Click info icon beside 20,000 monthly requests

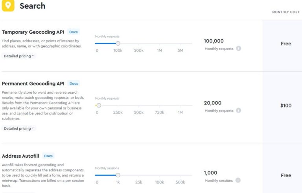[238, 111]
